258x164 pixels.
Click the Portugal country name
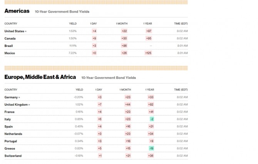(11, 141)
